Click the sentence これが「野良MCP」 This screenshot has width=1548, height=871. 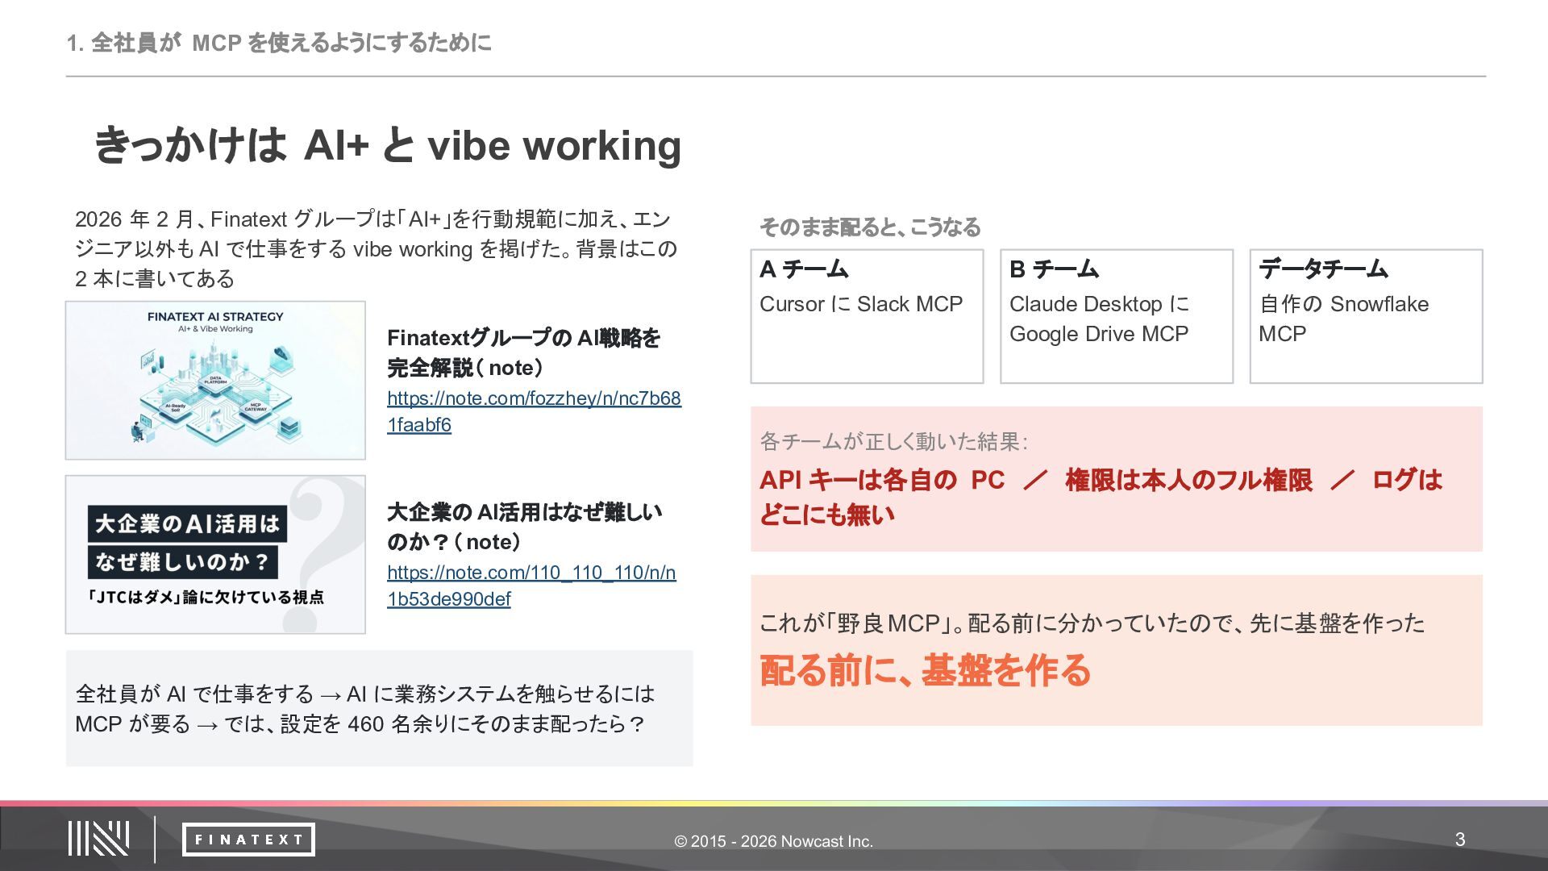(x=859, y=623)
